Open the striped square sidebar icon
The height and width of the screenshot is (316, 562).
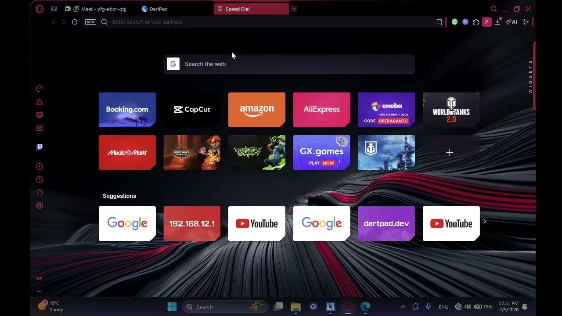point(40,115)
